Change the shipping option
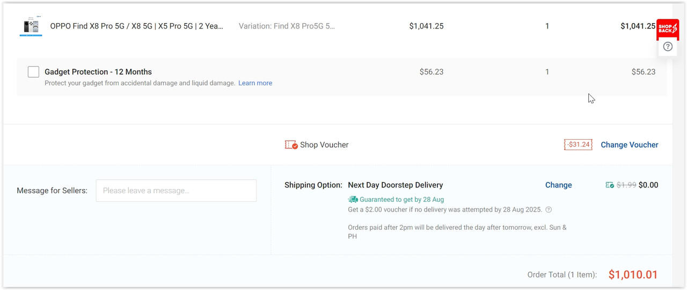 (558, 185)
